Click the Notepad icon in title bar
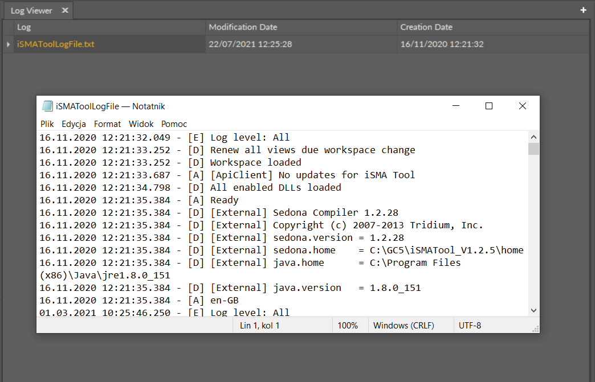This screenshot has height=382, width=595. [48, 106]
